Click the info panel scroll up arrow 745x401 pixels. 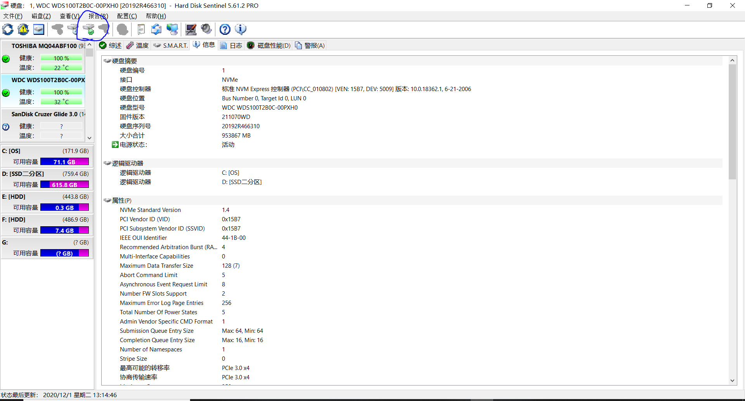[733, 60]
